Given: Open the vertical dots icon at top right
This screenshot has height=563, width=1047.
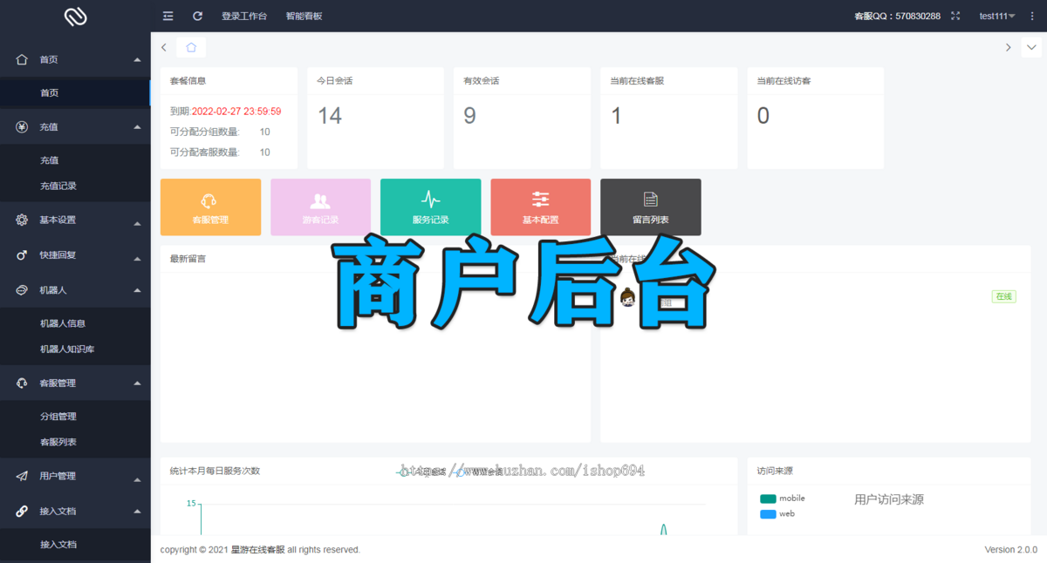Looking at the screenshot, I should click(1032, 15).
